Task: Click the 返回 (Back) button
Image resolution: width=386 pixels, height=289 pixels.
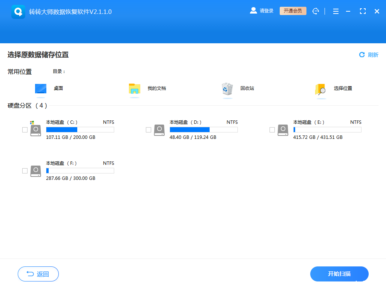Action: pyautogui.click(x=38, y=274)
